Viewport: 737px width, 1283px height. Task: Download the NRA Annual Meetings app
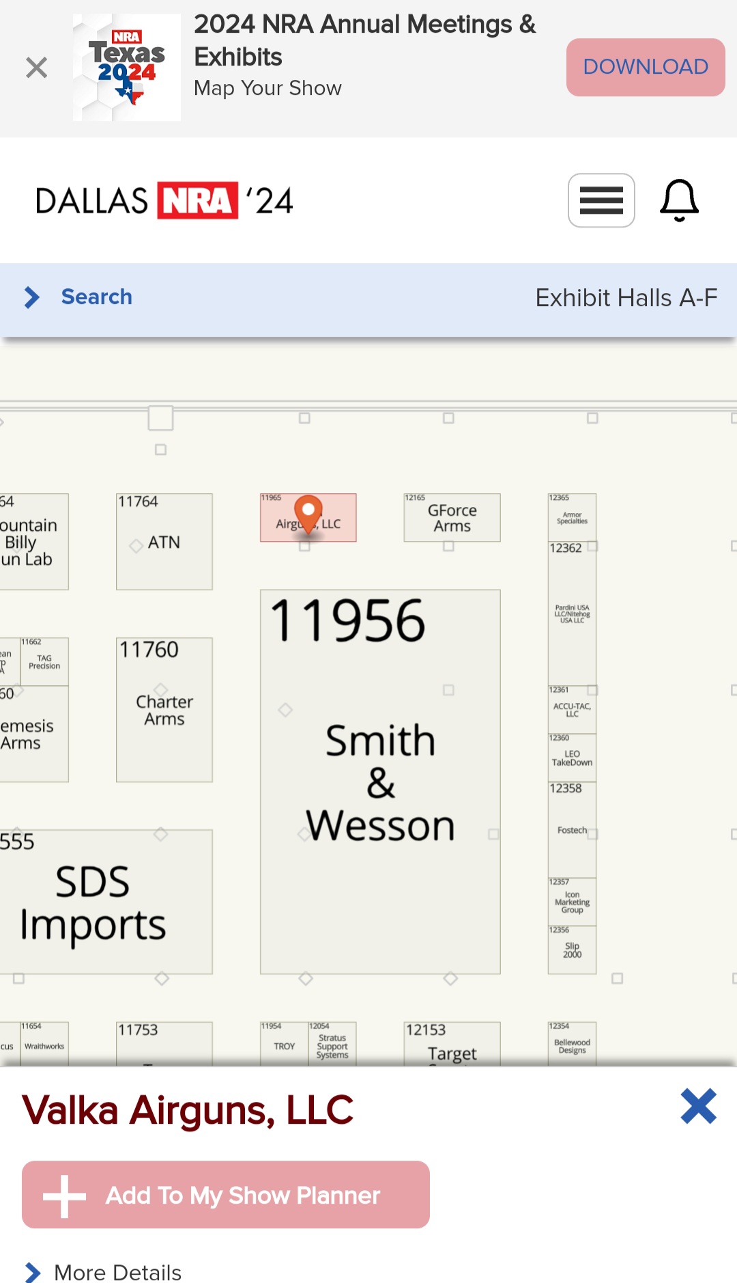(646, 67)
